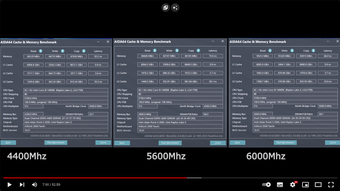
Task: Close the DDR5-4400 AIDA64 window via X
Action: point(108,42)
